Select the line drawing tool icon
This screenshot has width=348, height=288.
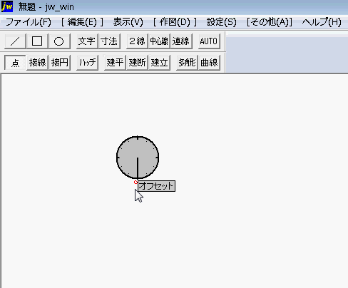[x=15, y=41]
